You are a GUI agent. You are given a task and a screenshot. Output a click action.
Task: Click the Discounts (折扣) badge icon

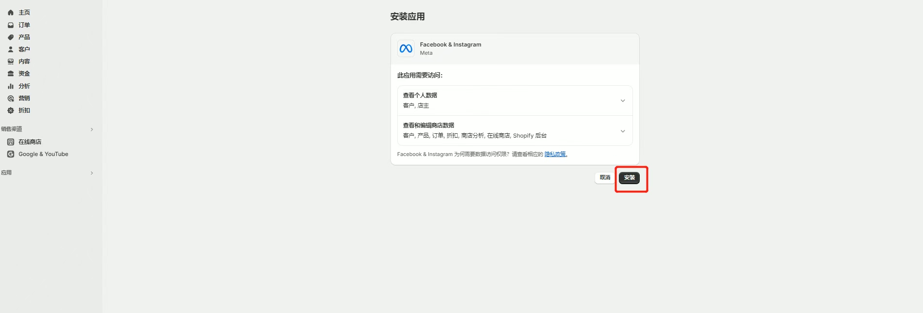coord(11,110)
